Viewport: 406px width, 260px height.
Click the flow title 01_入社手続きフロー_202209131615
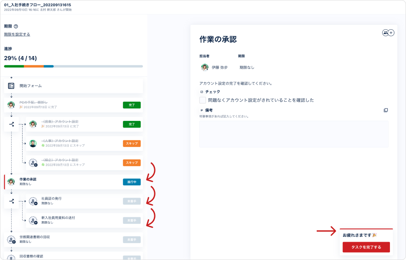(37, 5)
